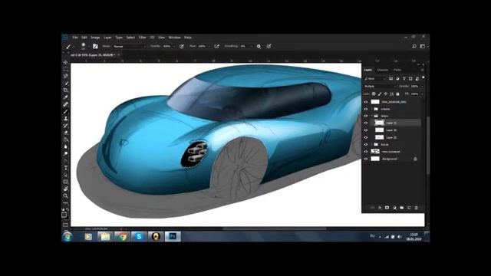Open the Filter menu
The image size is (491, 276).
click(142, 38)
